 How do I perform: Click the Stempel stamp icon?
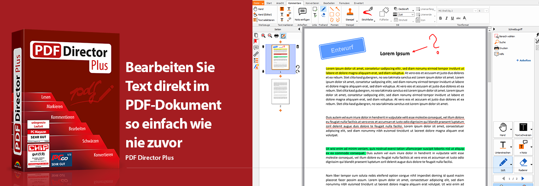349,11
